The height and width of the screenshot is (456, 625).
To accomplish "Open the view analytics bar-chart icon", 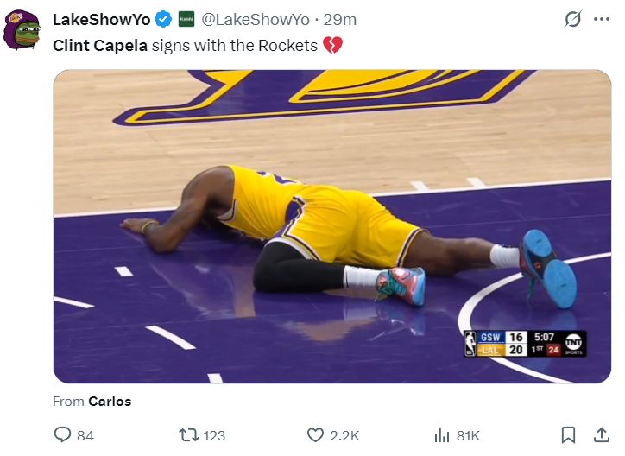I will (x=442, y=435).
